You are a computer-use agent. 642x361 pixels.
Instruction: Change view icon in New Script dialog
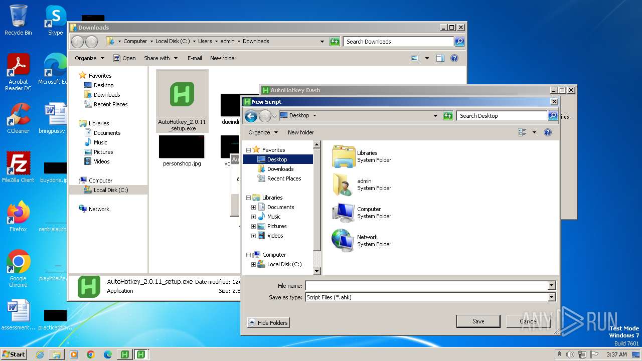click(x=522, y=132)
